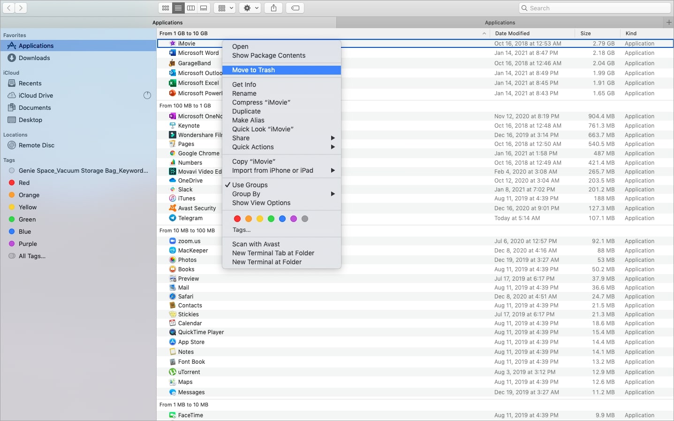Choose Open in the context menu

tap(281, 46)
